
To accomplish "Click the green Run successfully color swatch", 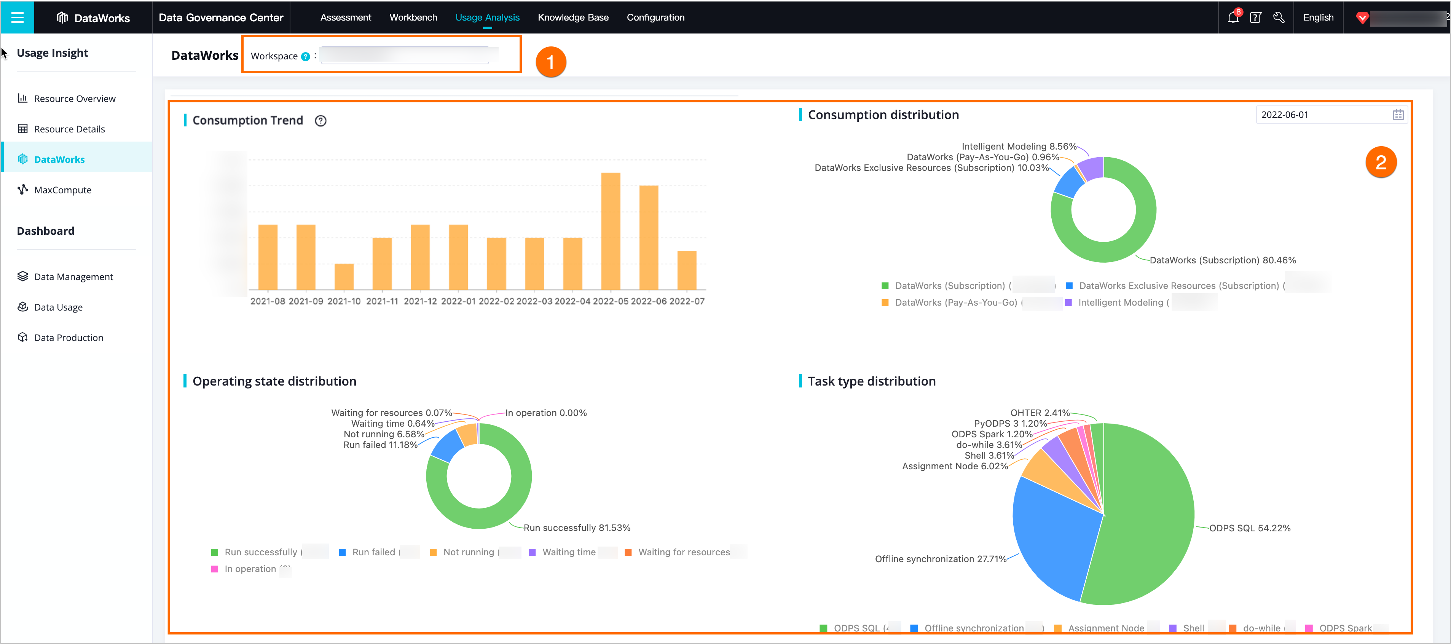I will tap(215, 552).
